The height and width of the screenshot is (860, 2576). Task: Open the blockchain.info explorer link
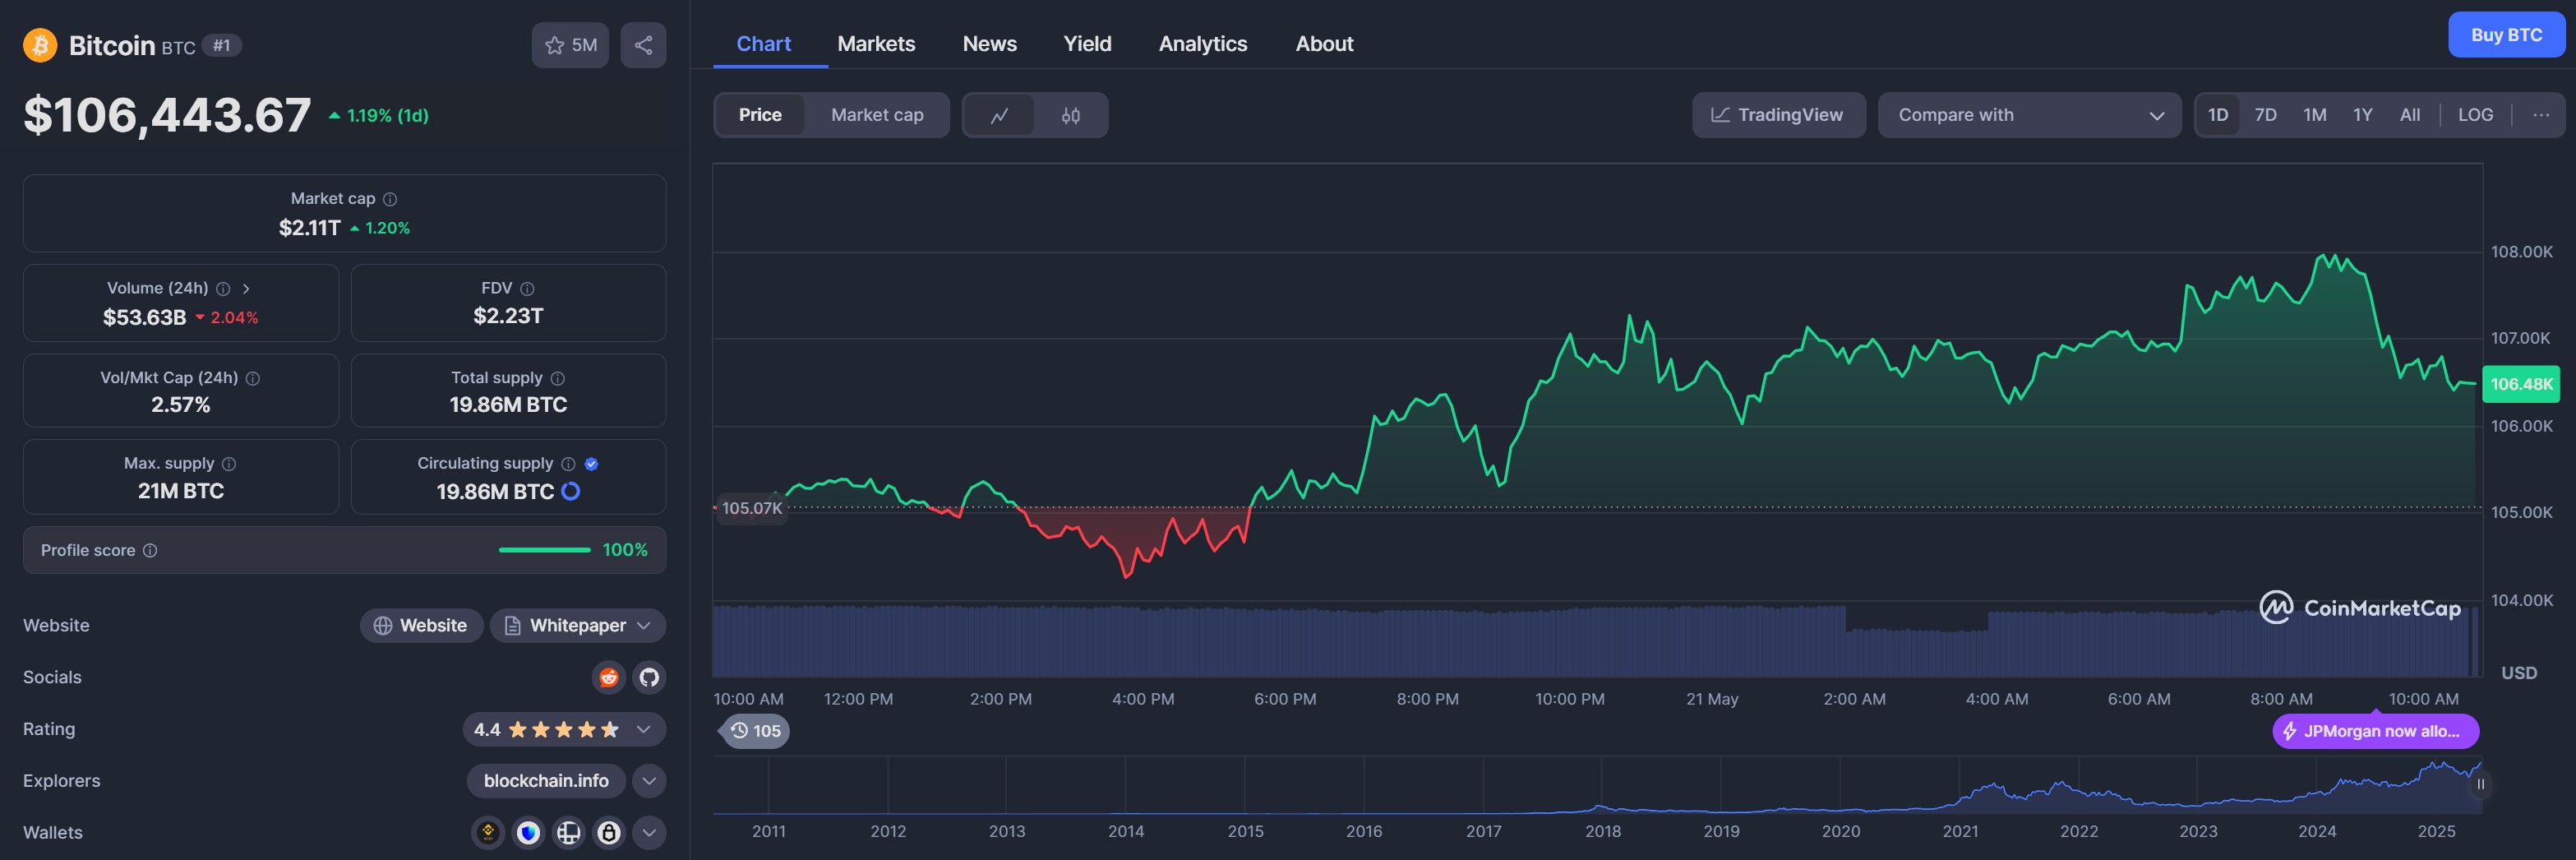(x=546, y=781)
